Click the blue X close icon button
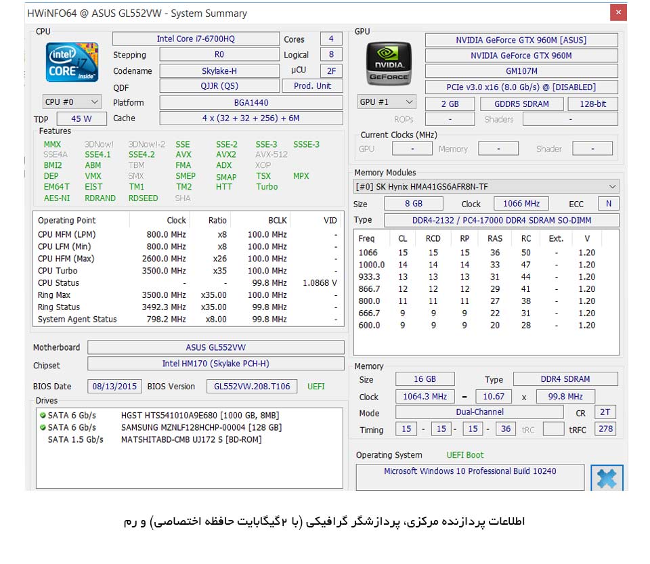The image size is (650, 564). tap(607, 478)
